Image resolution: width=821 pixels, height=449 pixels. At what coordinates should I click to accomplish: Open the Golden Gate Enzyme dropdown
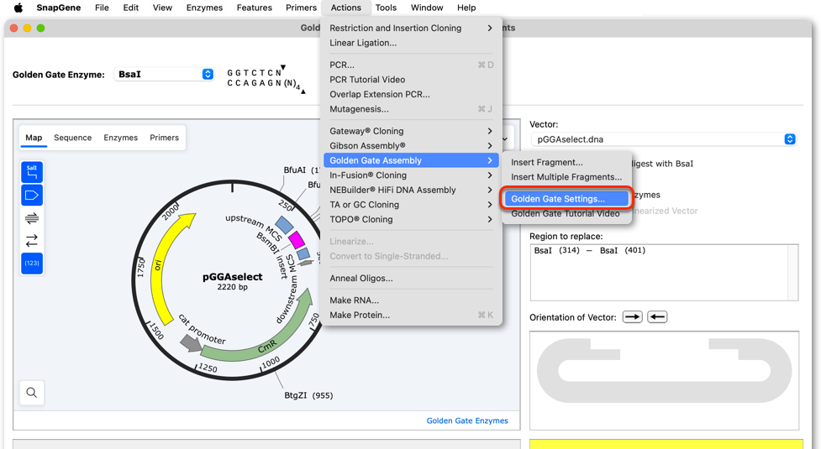[x=164, y=74]
